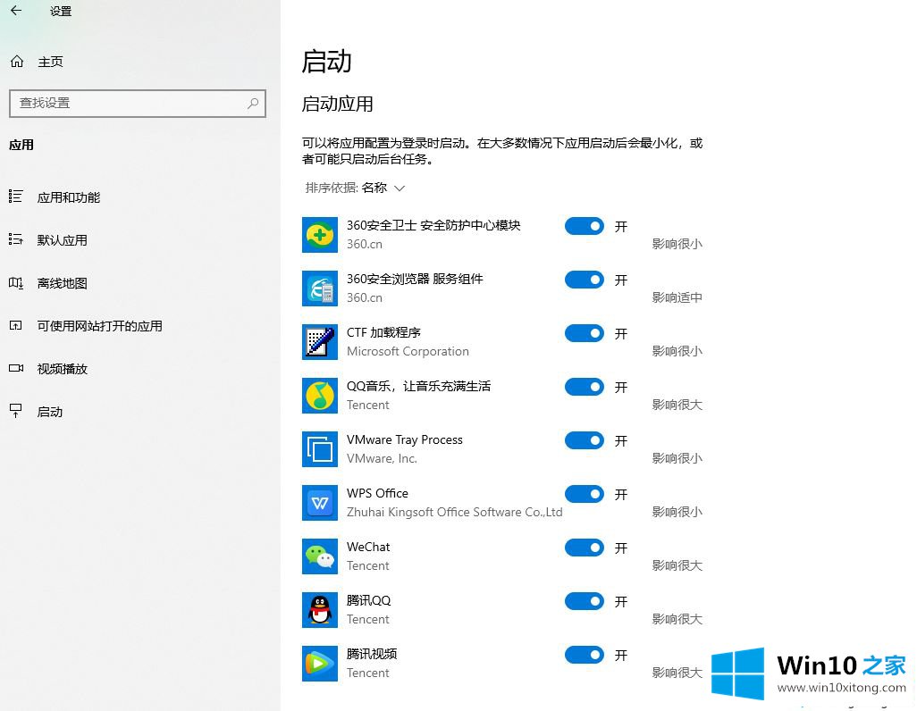This screenshot has height=711, width=917.
Task: Click the CTF 加载程序 icon
Action: pos(319,342)
